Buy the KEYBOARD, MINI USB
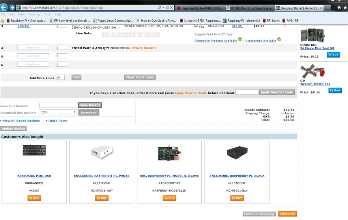 point(34,198)
